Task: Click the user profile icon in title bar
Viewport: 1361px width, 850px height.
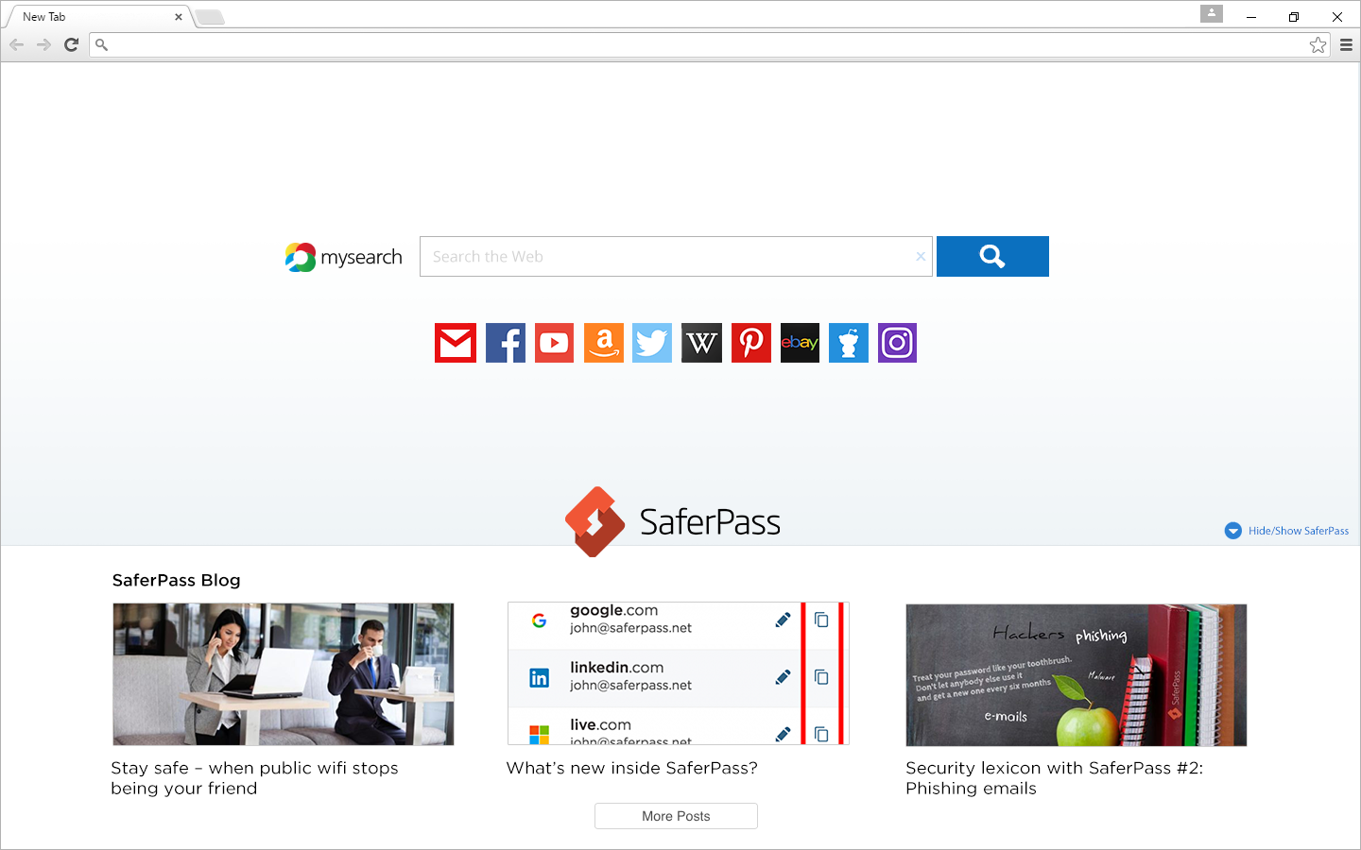Action: 1212,13
